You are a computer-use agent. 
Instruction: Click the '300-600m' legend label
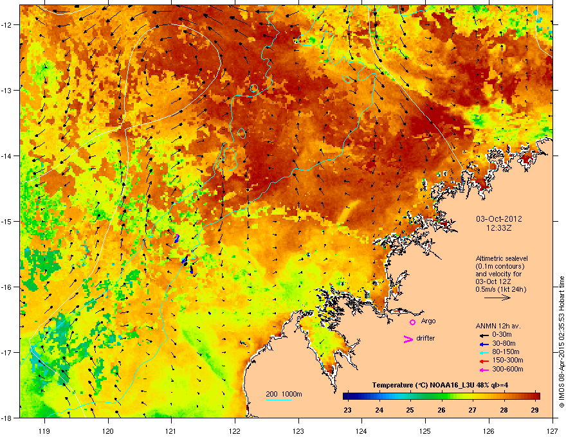507,369
